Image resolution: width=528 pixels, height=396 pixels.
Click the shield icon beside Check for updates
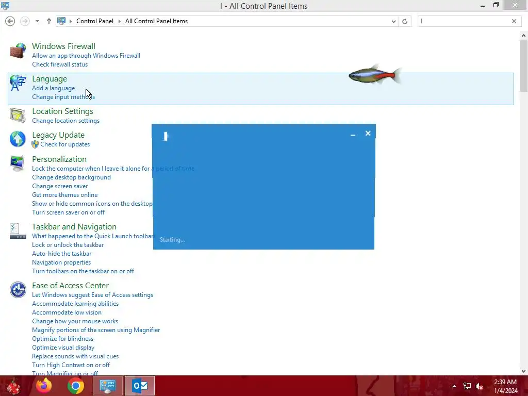point(35,144)
